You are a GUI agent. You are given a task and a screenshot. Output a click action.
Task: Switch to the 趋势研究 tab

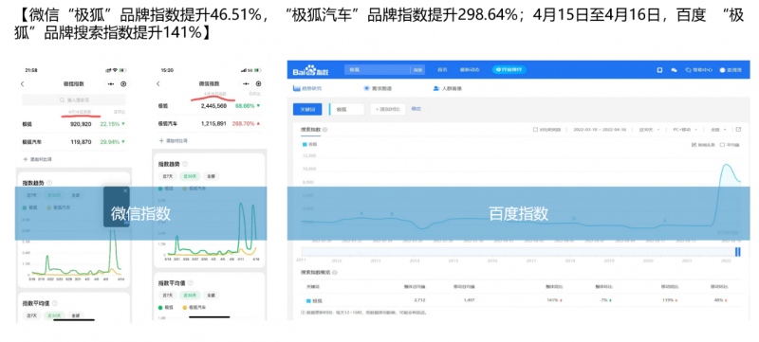307,88
